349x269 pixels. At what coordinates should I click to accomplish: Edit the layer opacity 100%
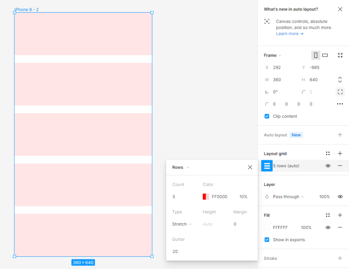click(x=324, y=197)
